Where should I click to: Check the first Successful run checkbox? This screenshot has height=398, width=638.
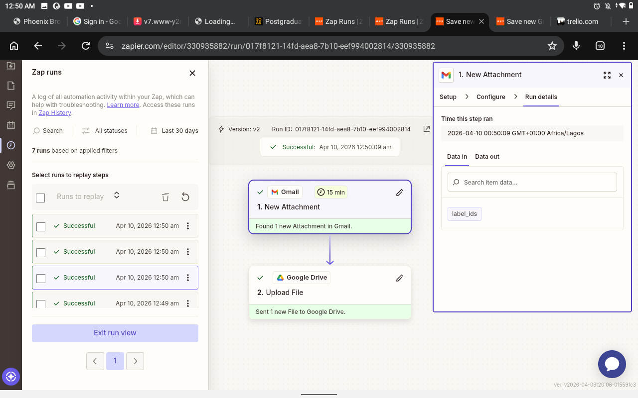[x=40, y=226]
